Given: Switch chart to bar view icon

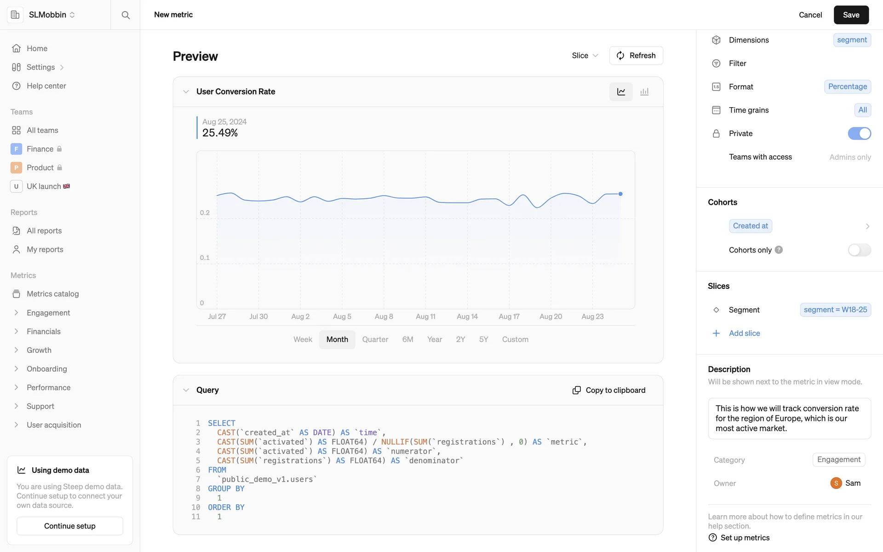Looking at the screenshot, I should 644,92.
